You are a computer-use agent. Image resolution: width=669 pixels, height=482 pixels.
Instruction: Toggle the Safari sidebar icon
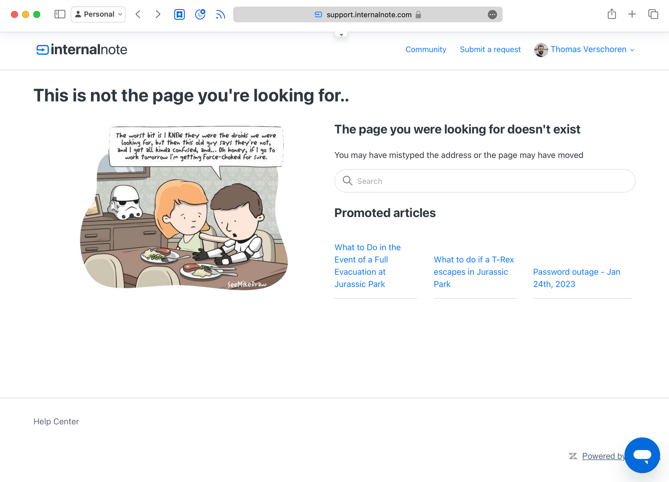pyautogui.click(x=60, y=14)
